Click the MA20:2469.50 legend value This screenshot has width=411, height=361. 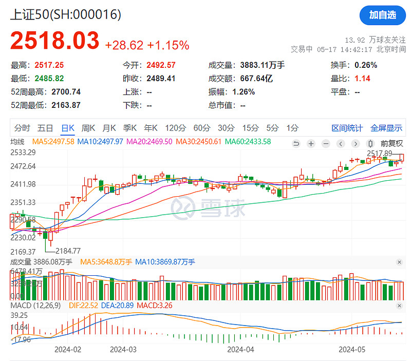tap(150, 142)
